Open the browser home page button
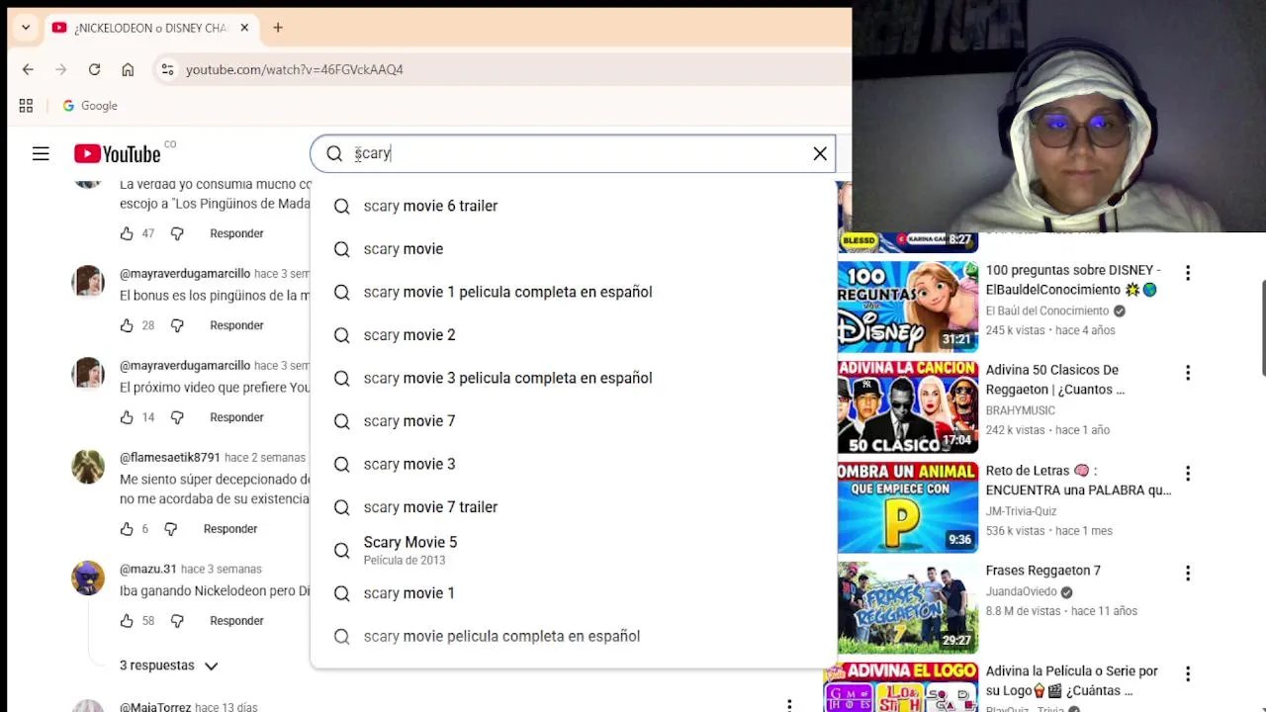 click(x=128, y=69)
